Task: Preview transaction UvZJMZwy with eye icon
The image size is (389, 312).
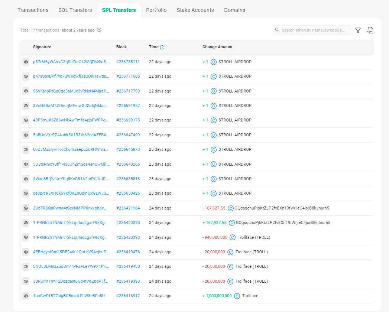Action: coord(26,150)
